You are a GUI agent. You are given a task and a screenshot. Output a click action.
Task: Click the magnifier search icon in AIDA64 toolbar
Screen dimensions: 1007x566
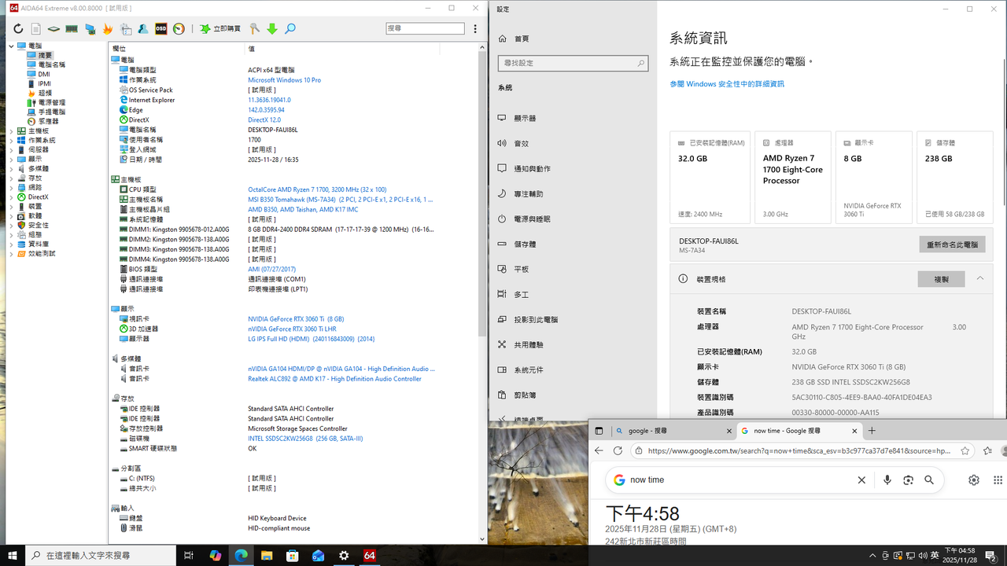(290, 29)
